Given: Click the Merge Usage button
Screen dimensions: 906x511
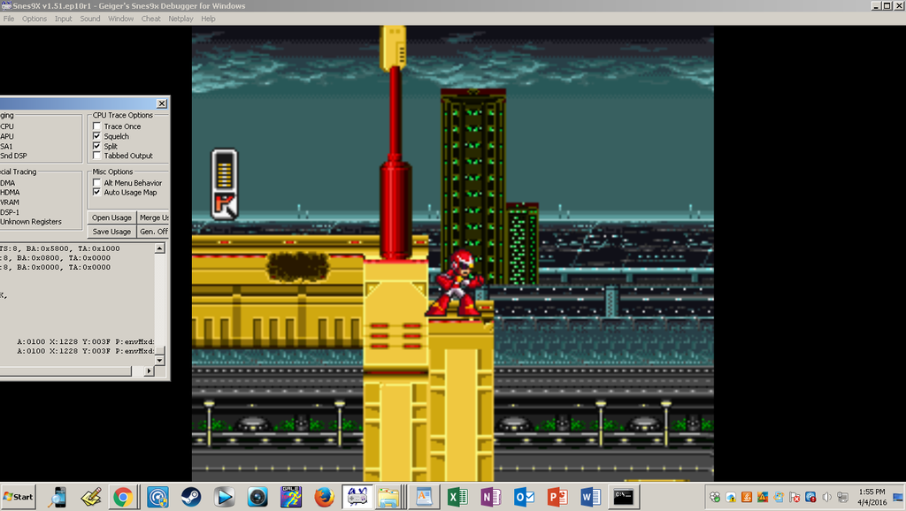Looking at the screenshot, I should (x=153, y=217).
